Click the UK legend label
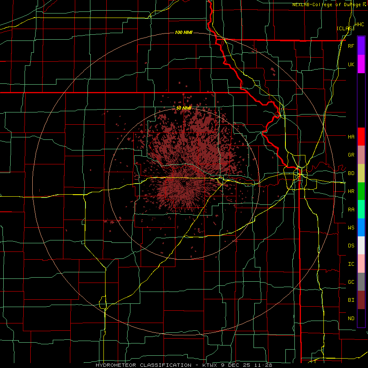This screenshot has height=368, width=368. pos(351,64)
